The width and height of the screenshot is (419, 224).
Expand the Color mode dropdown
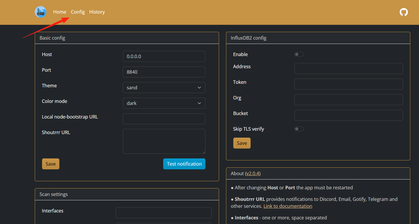tap(164, 103)
